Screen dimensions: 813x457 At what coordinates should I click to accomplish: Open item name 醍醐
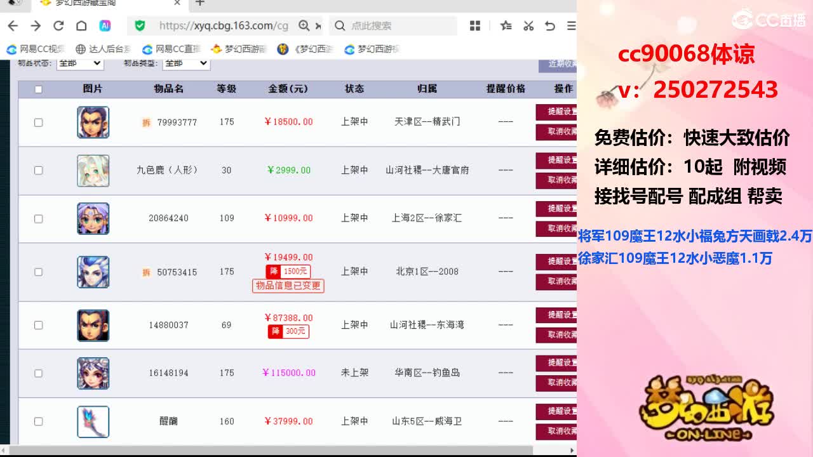pos(168,421)
